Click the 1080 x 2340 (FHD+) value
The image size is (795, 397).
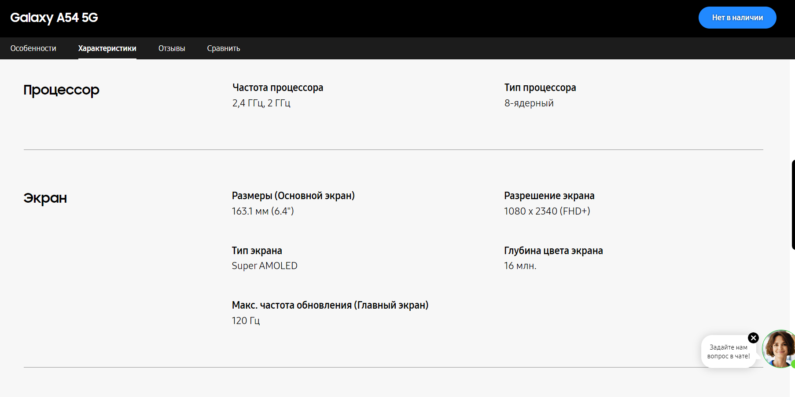click(x=547, y=211)
